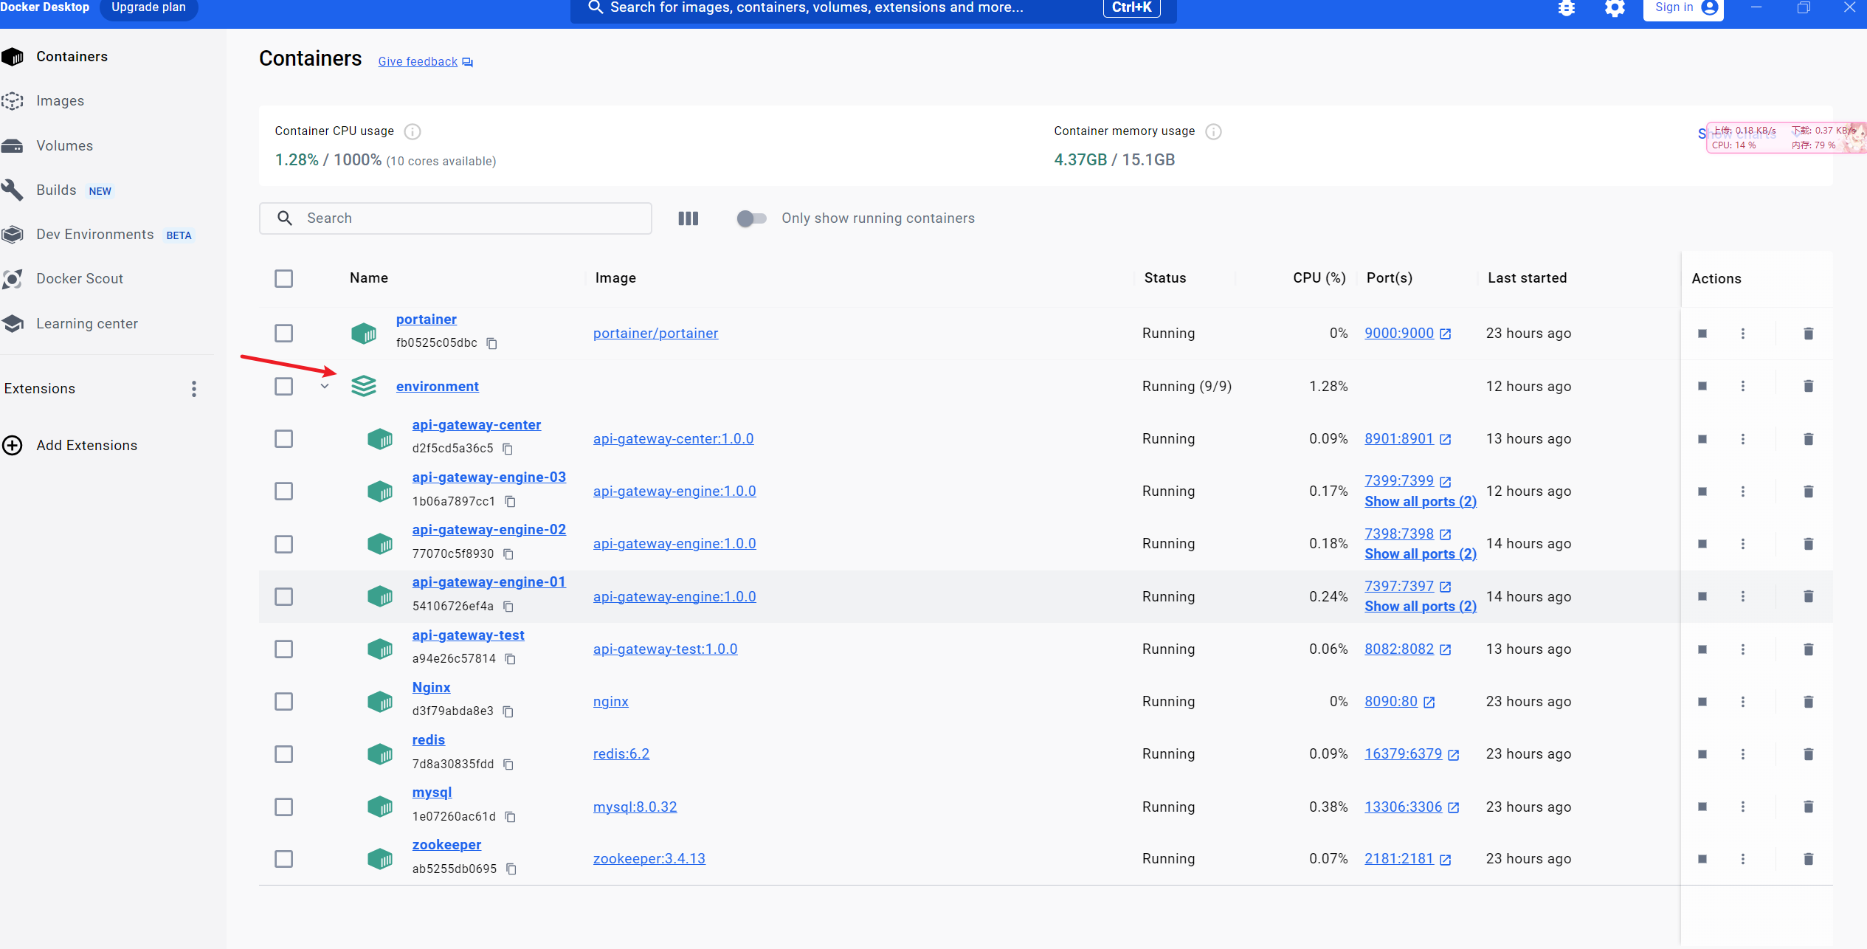Expand all ports for api-gateway-engine-02
Viewport: 1867px width, 949px height.
(x=1420, y=554)
